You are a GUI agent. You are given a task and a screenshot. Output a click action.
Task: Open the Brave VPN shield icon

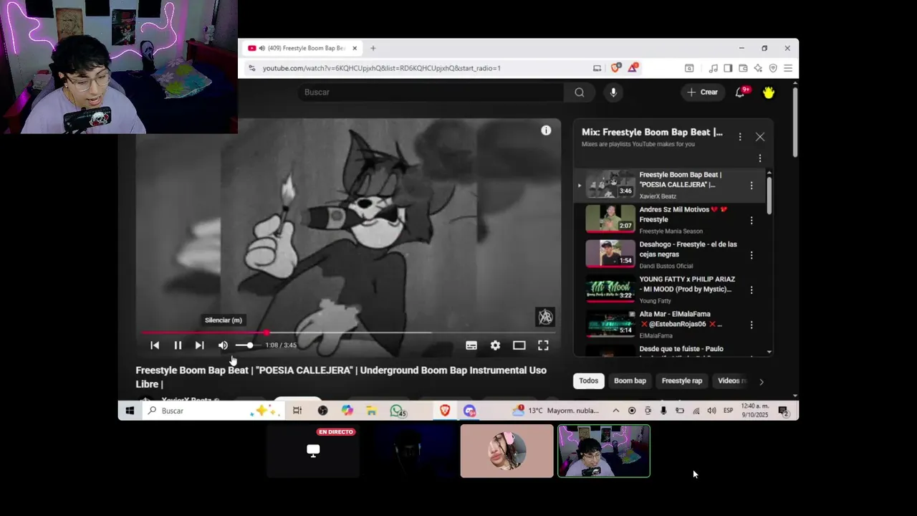point(773,68)
